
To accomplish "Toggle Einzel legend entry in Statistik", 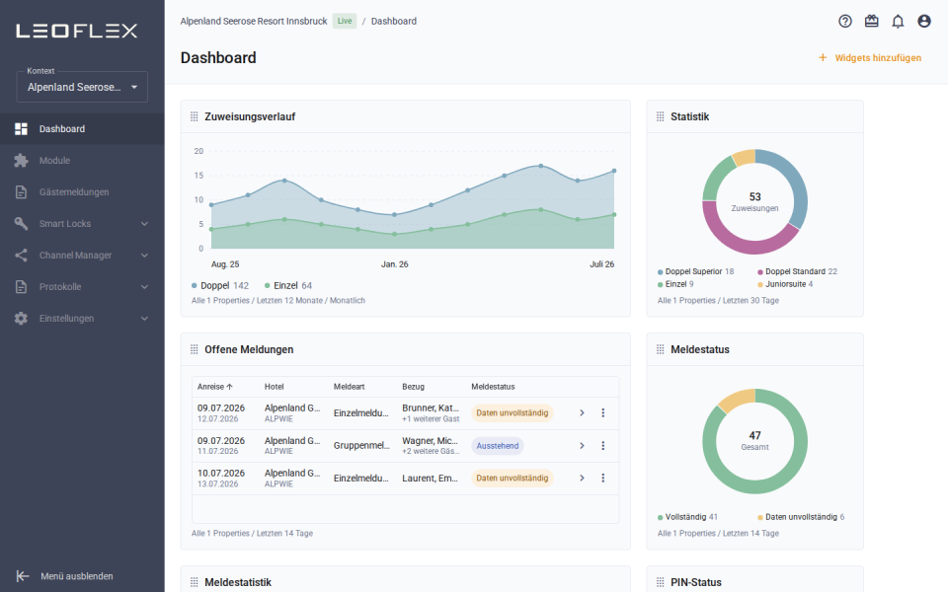I will click(x=675, y=284).
